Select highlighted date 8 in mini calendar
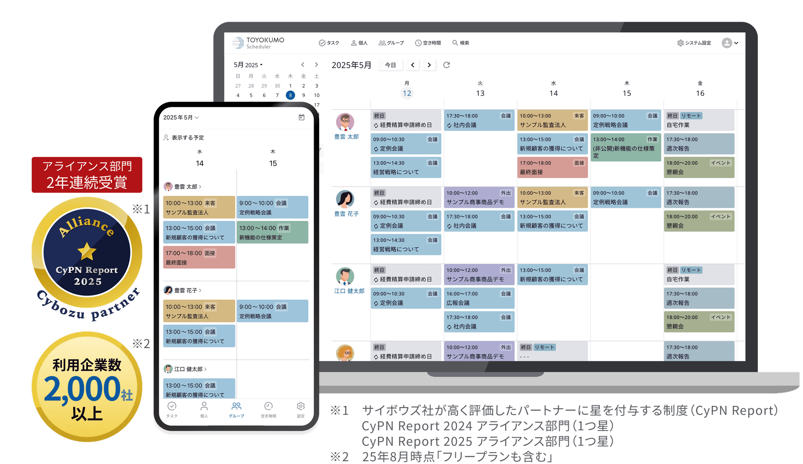Viewport: 803px width, 464px height. [290, 95]
